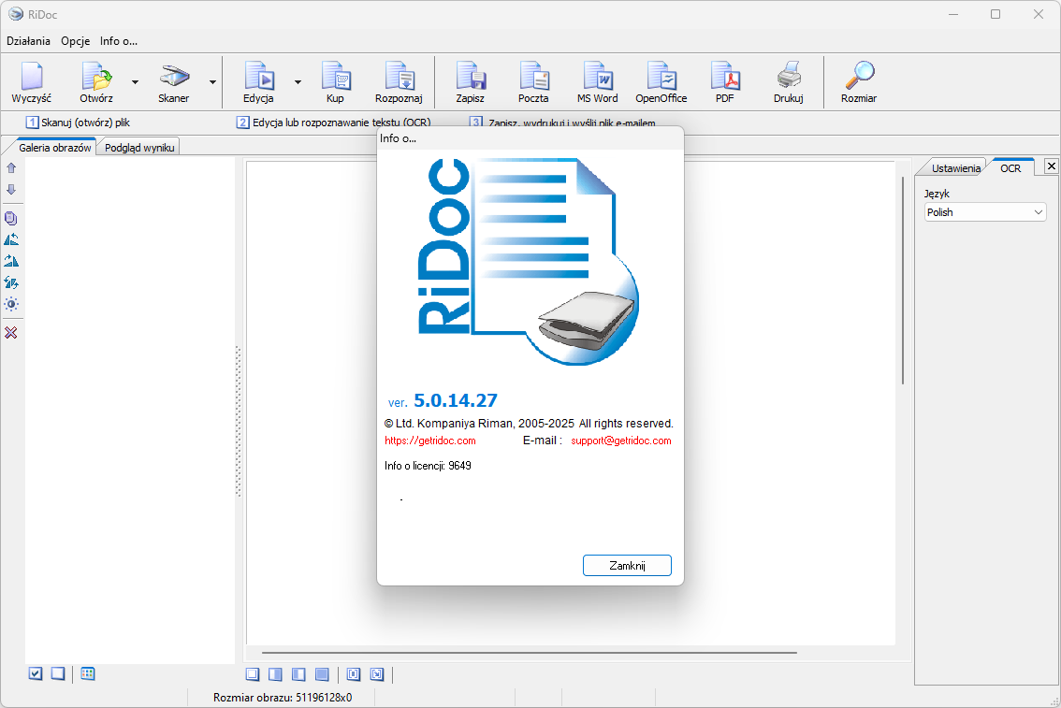Click the flip/mirror image sidebar icon
1061x708 pixels.
(x=11, y=282)
